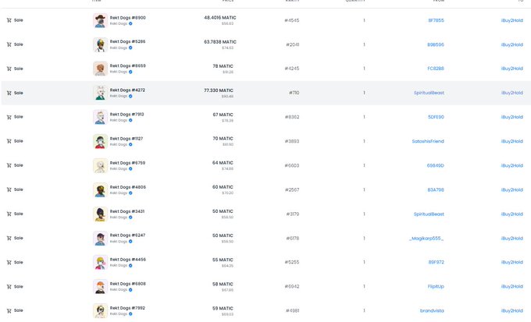Open buyer iBuy2Hold in Rekt Dogs #8900 row
Viewport: 531px width, 322px height.
[511, 20]
